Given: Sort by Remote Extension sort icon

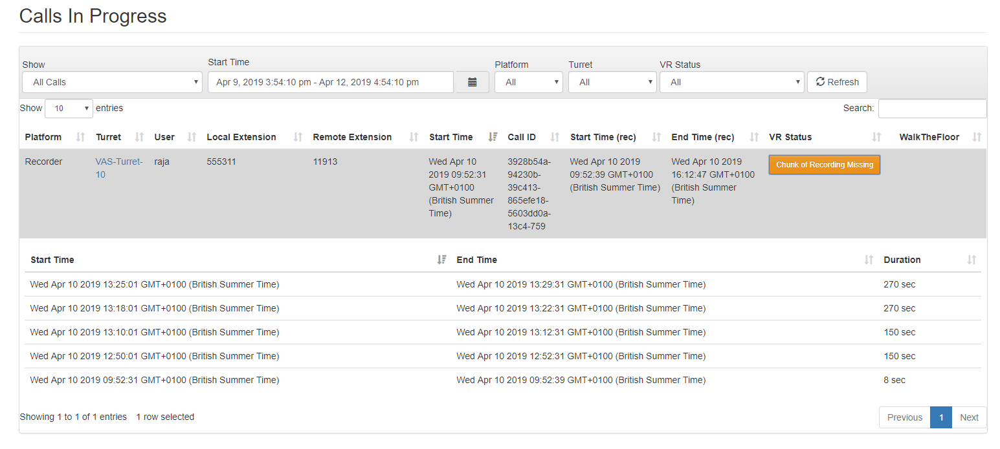Looking at the screenshot, I should (414, 137).
